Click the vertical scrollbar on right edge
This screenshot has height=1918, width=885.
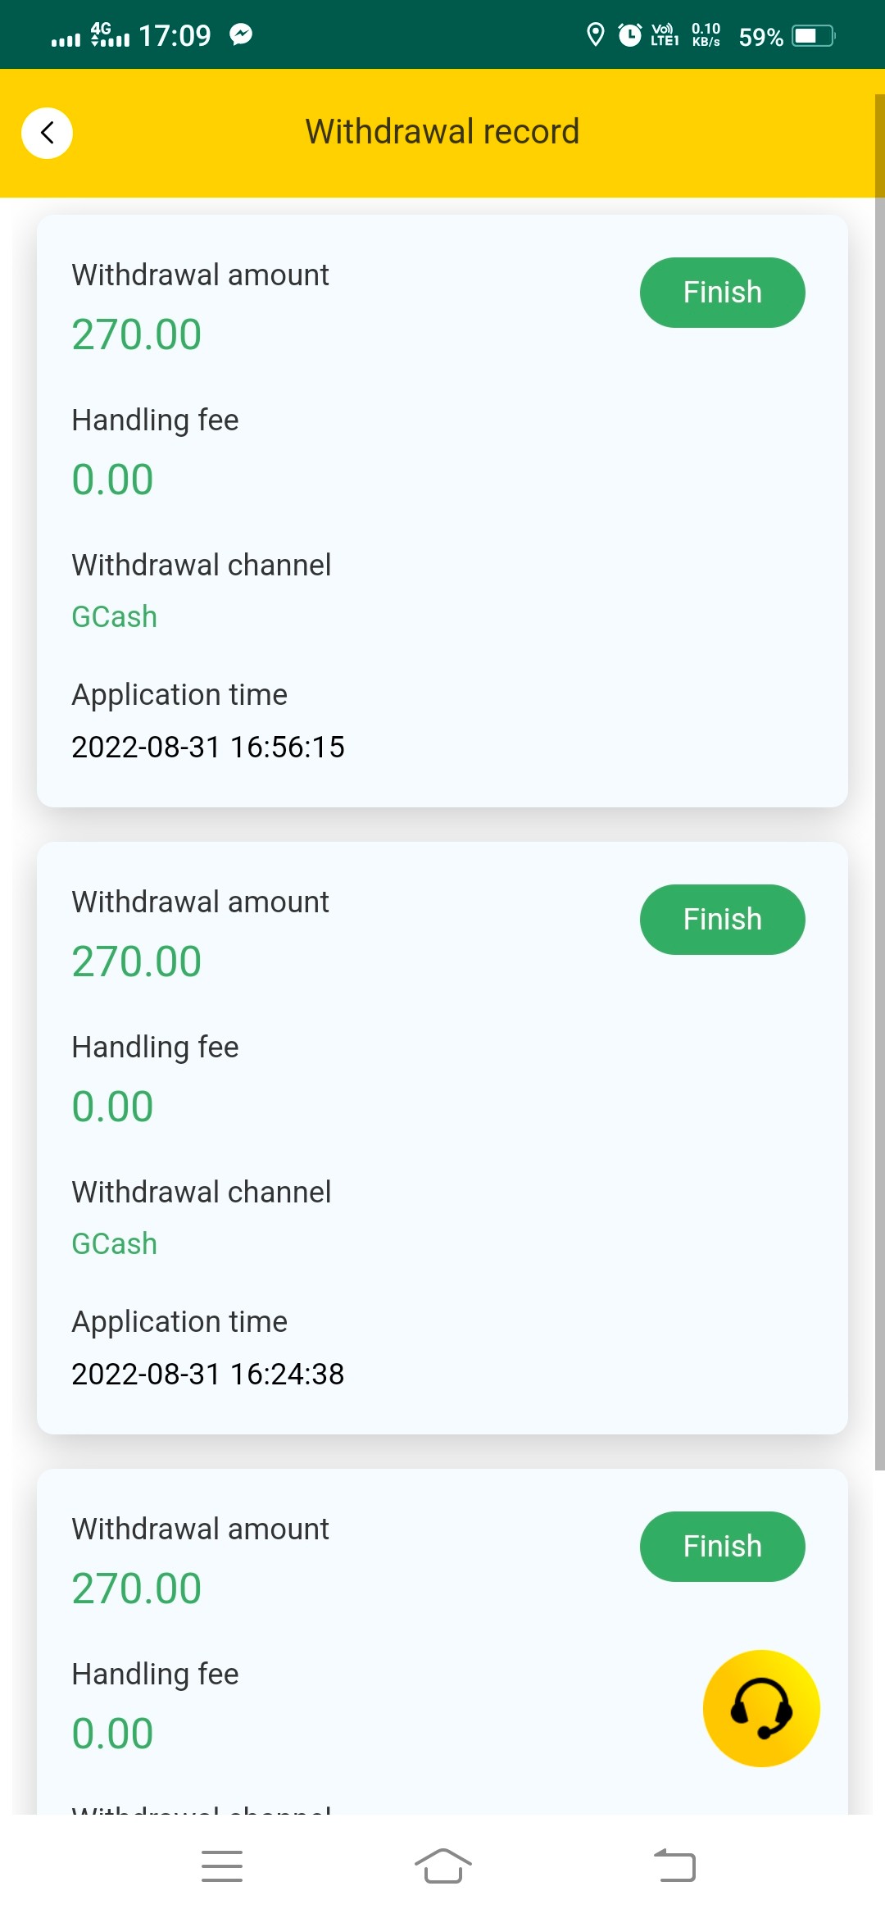(x=880, y=783)
